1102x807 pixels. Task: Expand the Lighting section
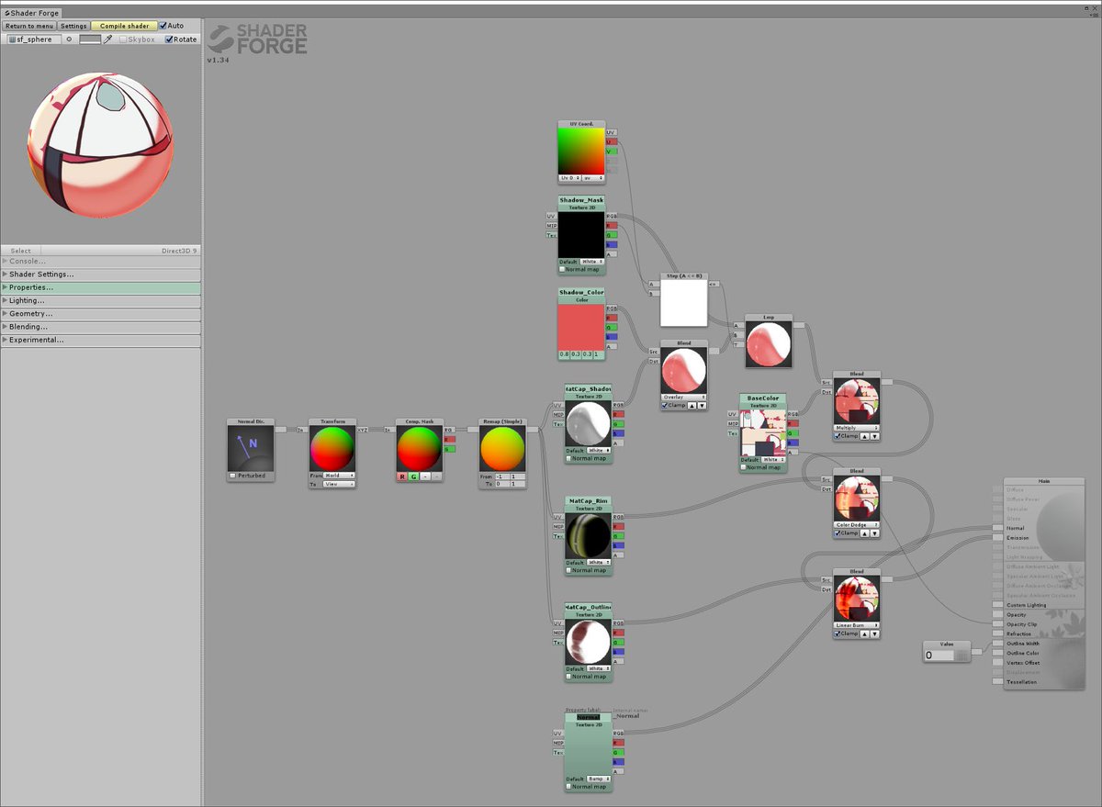pyautogui.click(x=101, y=300)
